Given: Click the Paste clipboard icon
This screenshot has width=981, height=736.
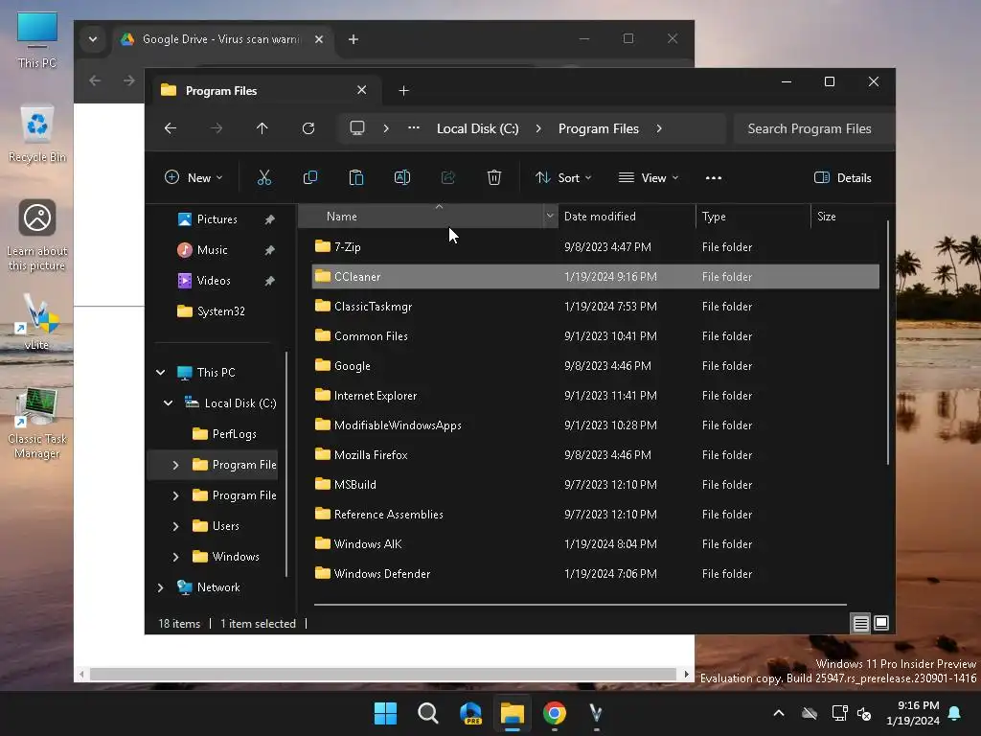Looking at the screenshot, I should coord(356,177).
